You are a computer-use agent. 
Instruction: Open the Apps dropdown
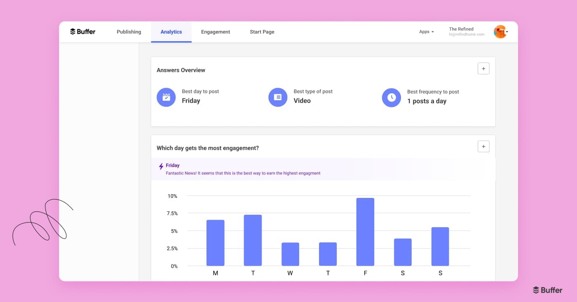[427, 32]
